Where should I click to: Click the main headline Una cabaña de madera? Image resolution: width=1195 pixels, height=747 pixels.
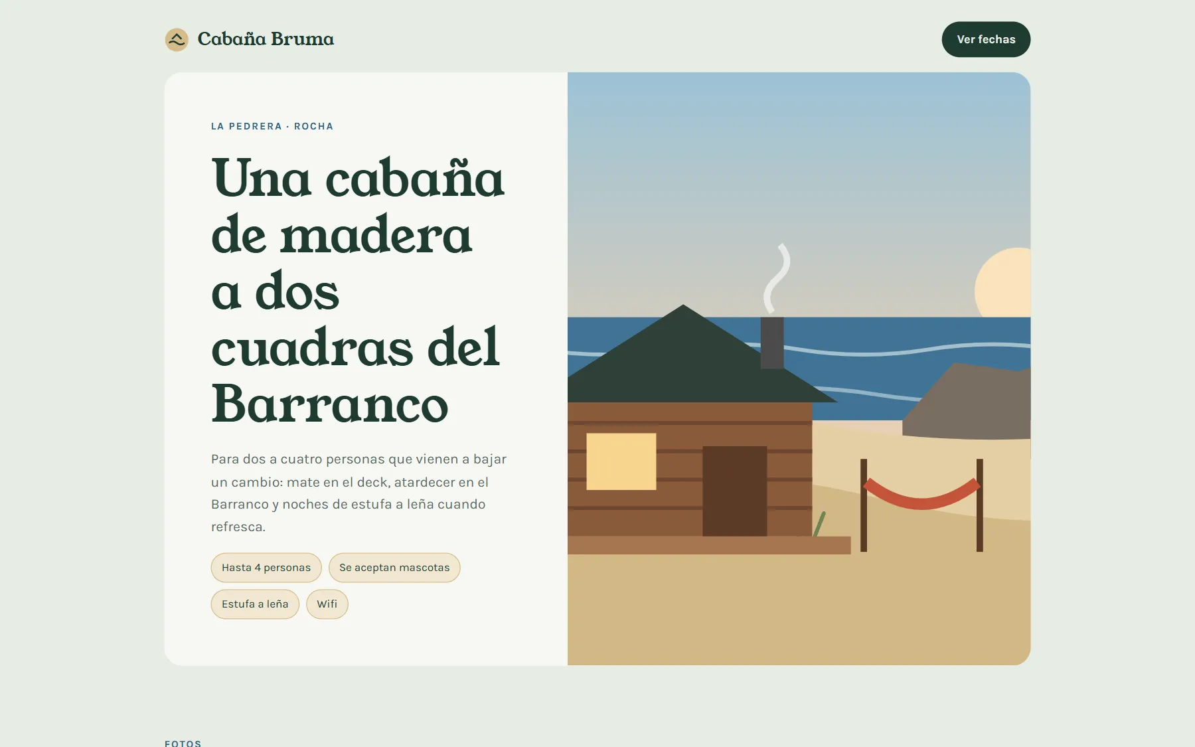(x=358, y=290)
